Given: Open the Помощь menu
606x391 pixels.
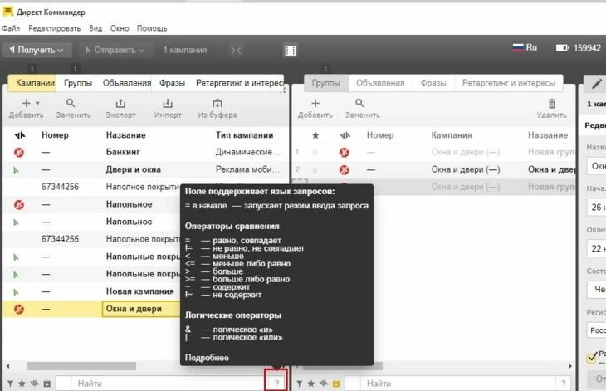Looking at the screenshot, I should click(x=152, y=28).
